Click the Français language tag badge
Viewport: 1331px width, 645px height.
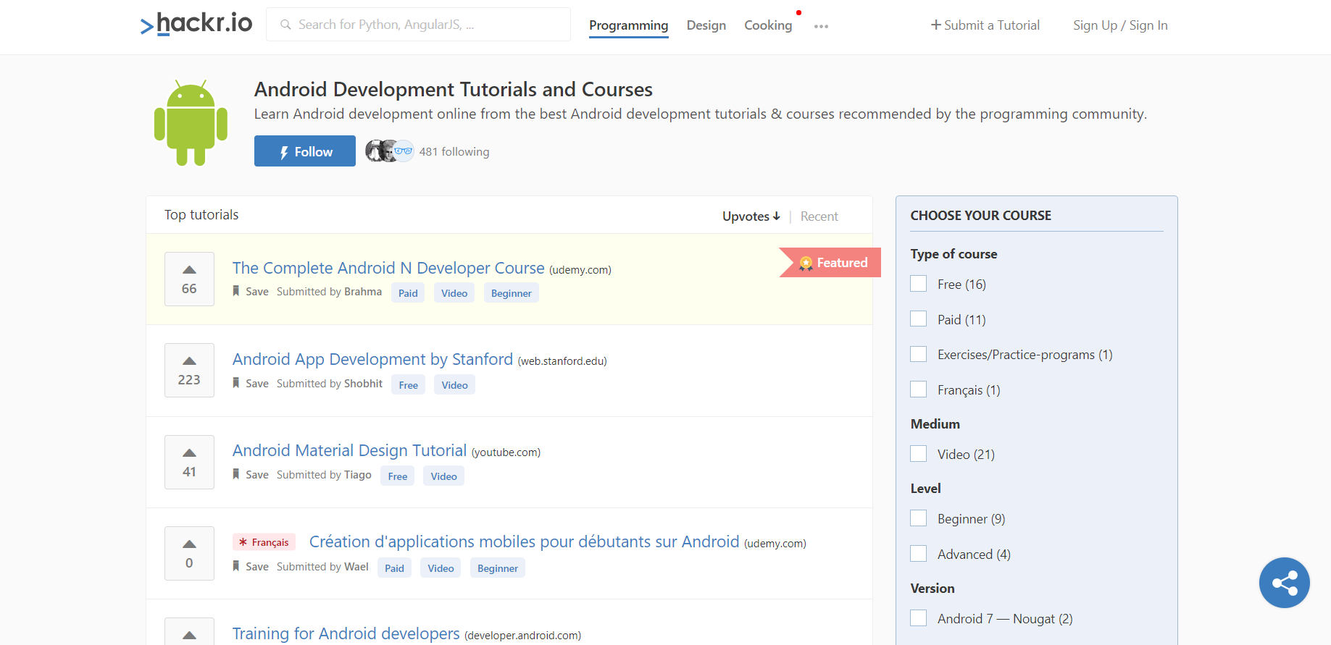tap(264, 542)
